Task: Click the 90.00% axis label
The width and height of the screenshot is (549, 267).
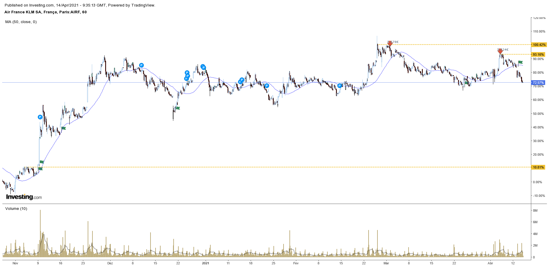Action: point(539,59)
